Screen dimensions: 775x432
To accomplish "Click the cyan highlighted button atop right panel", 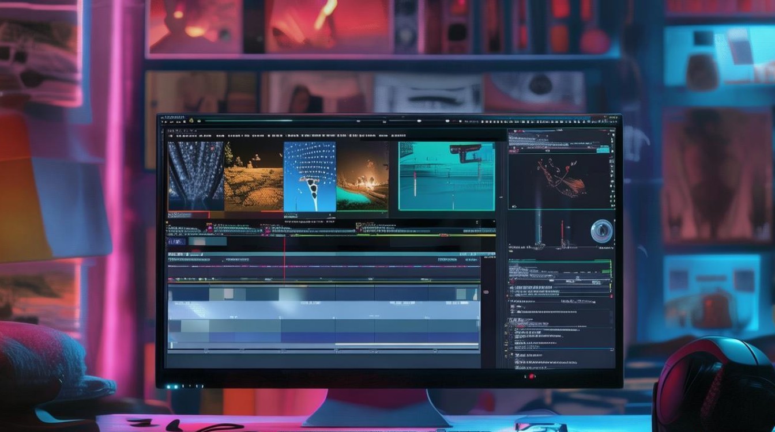I will pos(603,149).
